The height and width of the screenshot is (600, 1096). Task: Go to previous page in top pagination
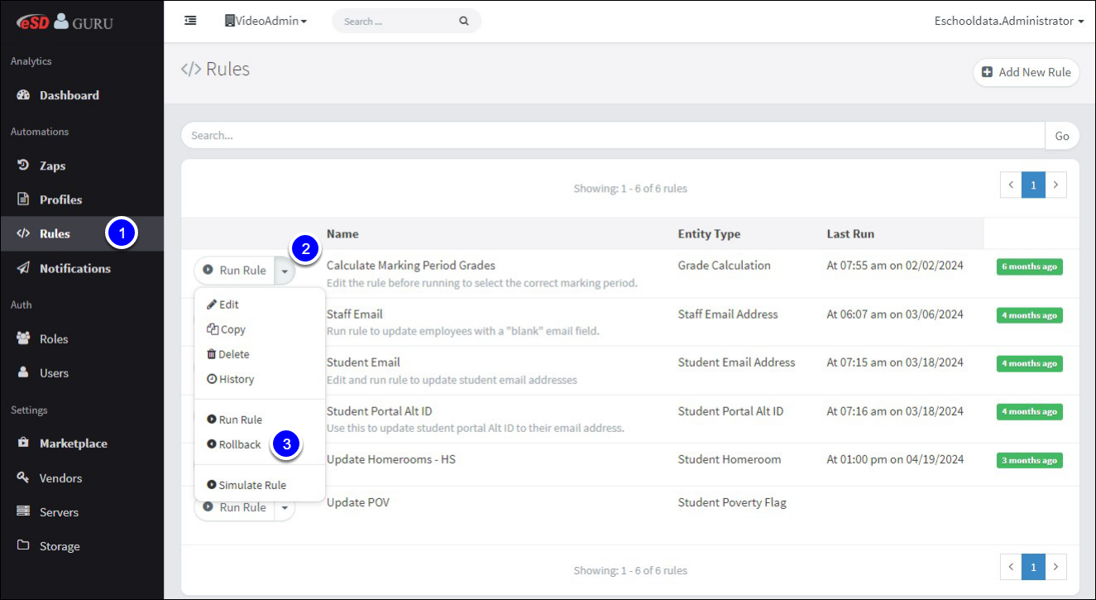(x=1011, y=185)
